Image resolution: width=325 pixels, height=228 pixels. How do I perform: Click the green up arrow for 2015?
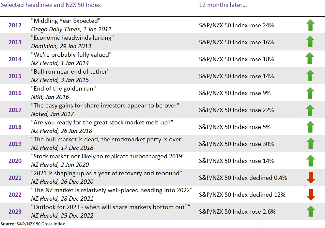310,76
